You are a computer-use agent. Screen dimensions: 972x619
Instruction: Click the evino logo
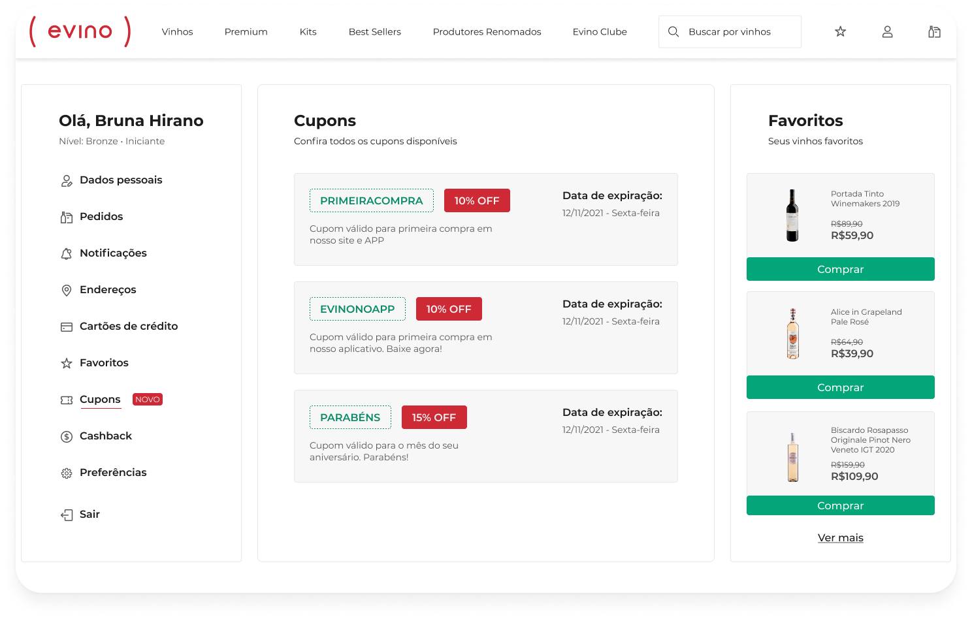pos(80,31)
